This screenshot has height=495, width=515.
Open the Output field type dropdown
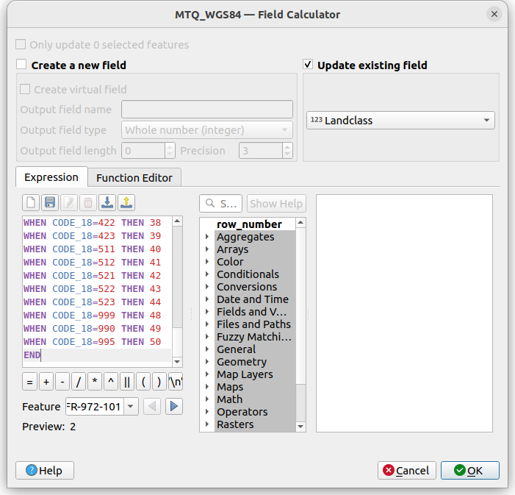click(207, 130)
